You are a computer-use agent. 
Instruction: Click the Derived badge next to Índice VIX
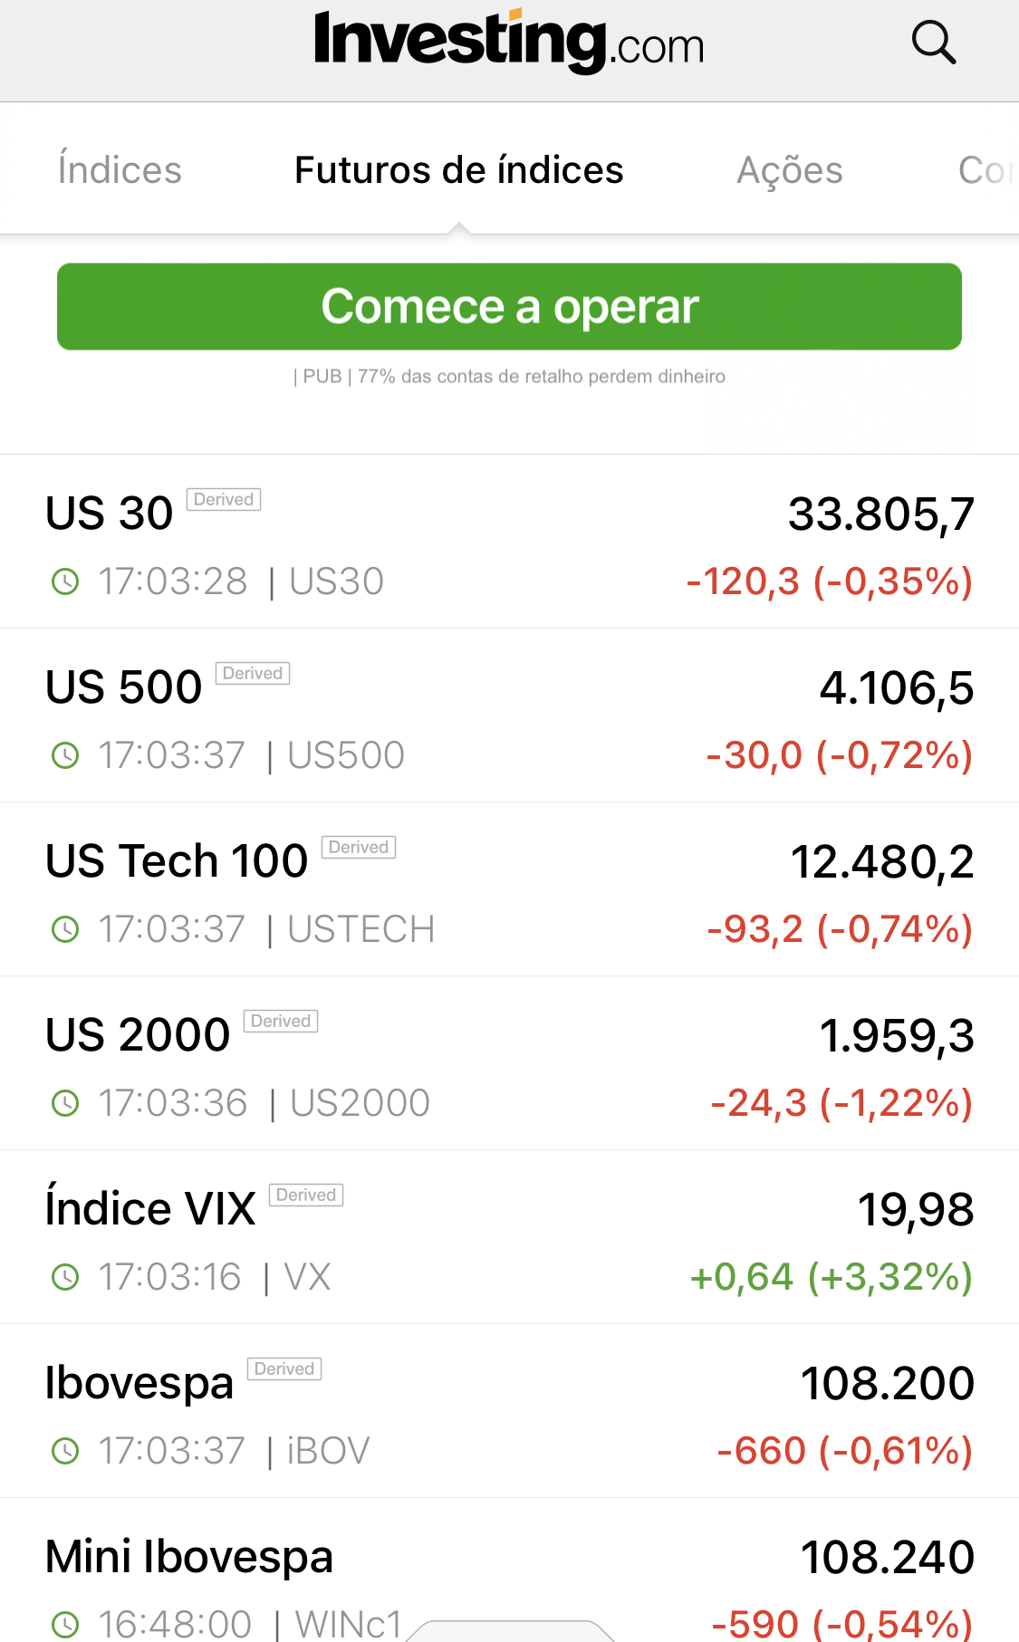[x=306, y=1195]
